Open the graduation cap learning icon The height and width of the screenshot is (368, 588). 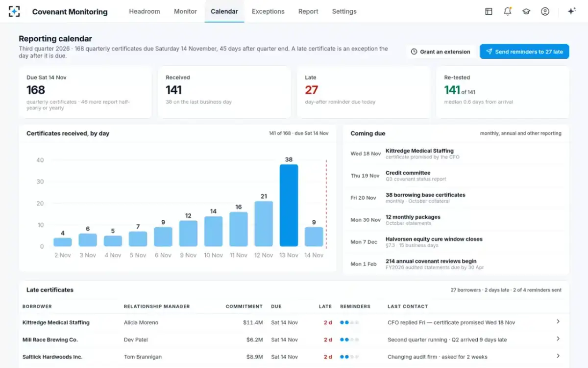[526, 11]
